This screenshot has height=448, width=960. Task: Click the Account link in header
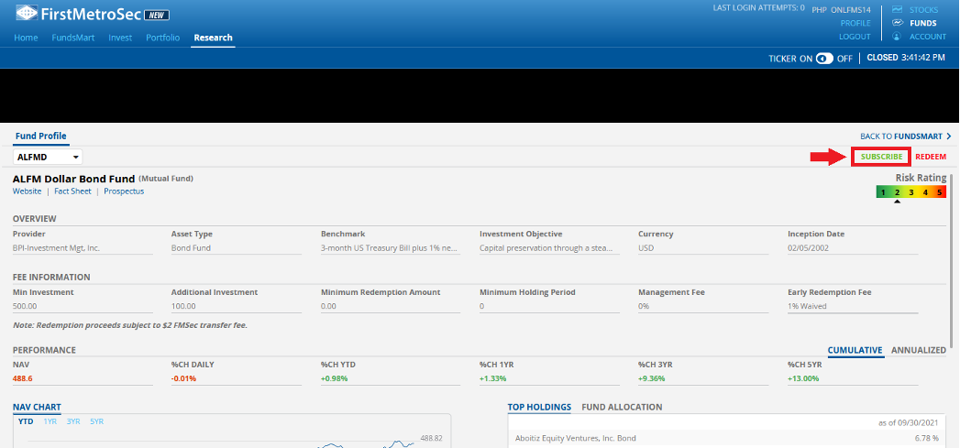[928, 36]
